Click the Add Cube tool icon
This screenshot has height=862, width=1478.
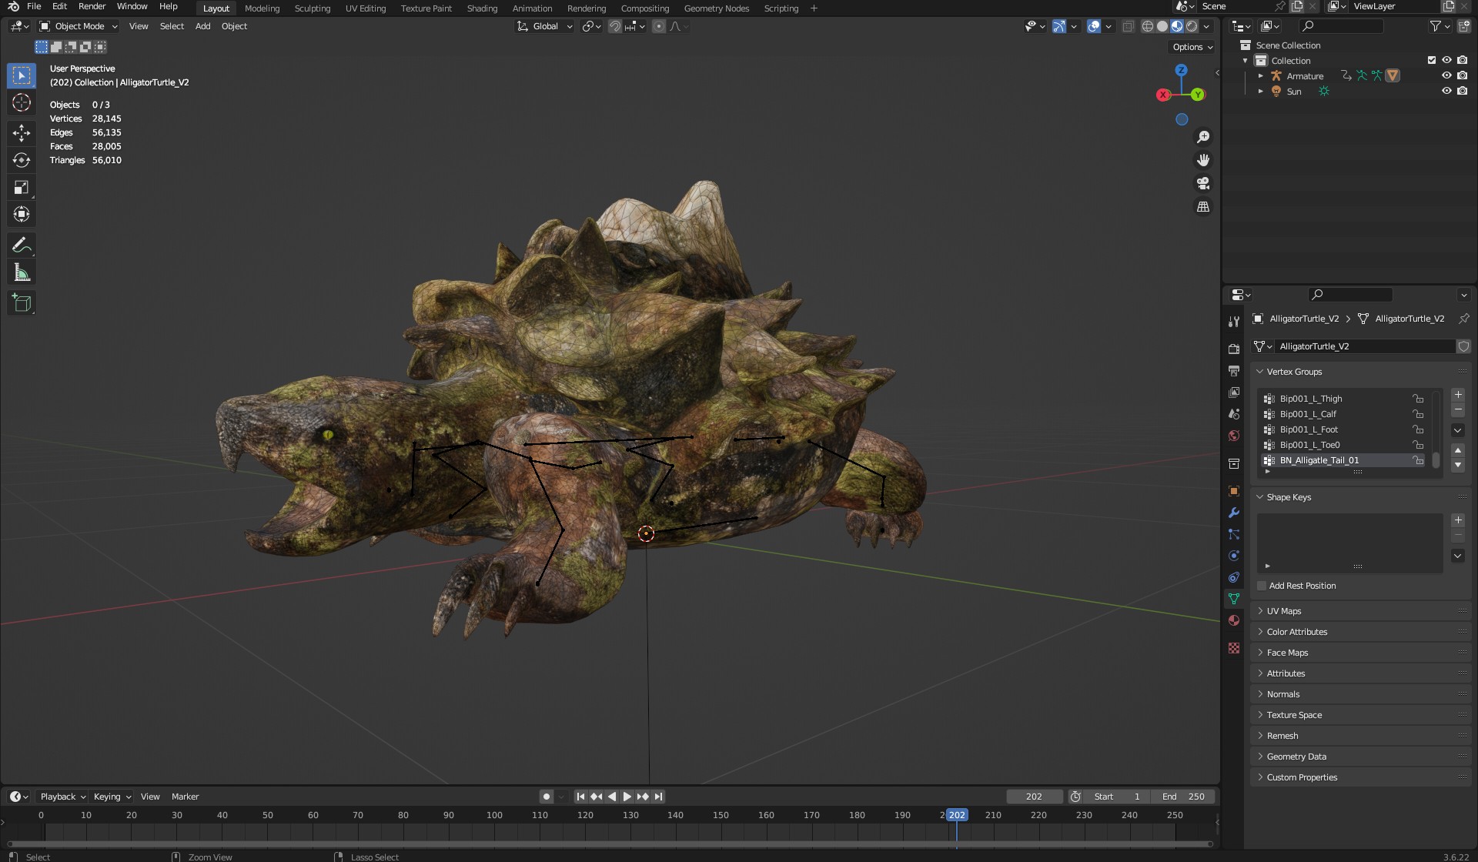22,303
